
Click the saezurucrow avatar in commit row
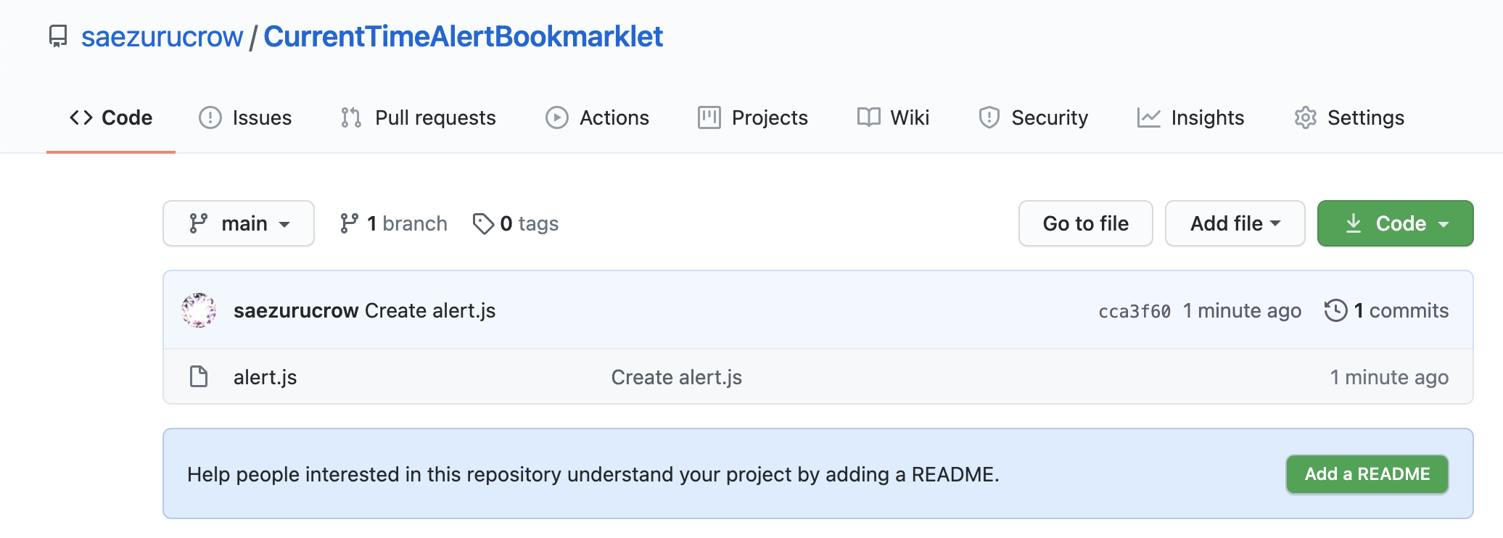pos(199,310)
